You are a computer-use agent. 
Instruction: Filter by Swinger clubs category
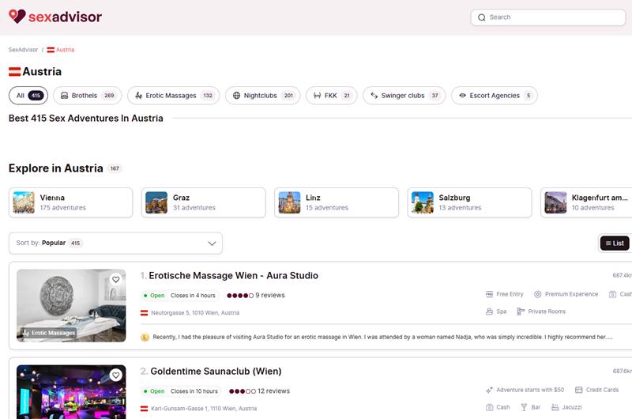pyautogui.click(x=403, y=96)
